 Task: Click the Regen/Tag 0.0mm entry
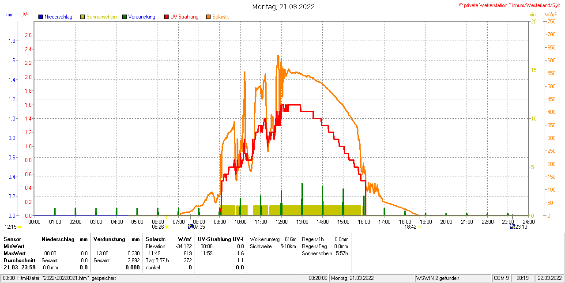tap(325, 246)
